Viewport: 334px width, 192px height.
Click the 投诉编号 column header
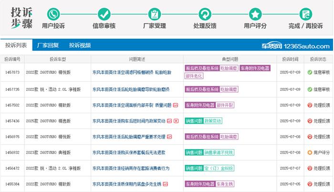pyautogui.click(x=12, y=59)
